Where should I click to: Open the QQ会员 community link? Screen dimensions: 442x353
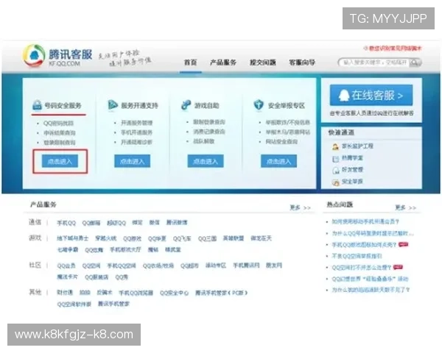[x=66, y=265]
